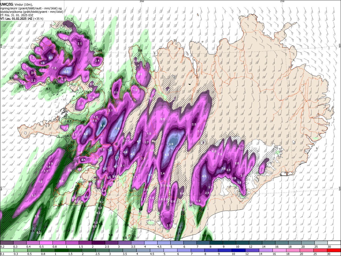Viewport: 341px width, 256px height.
Task: Select the gray-mauve 0.2 snow legend swatch
Action: 7,243
